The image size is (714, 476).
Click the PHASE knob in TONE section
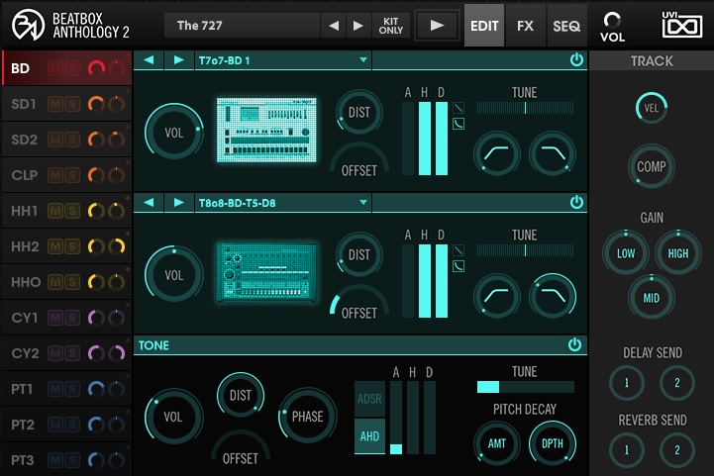307,417
